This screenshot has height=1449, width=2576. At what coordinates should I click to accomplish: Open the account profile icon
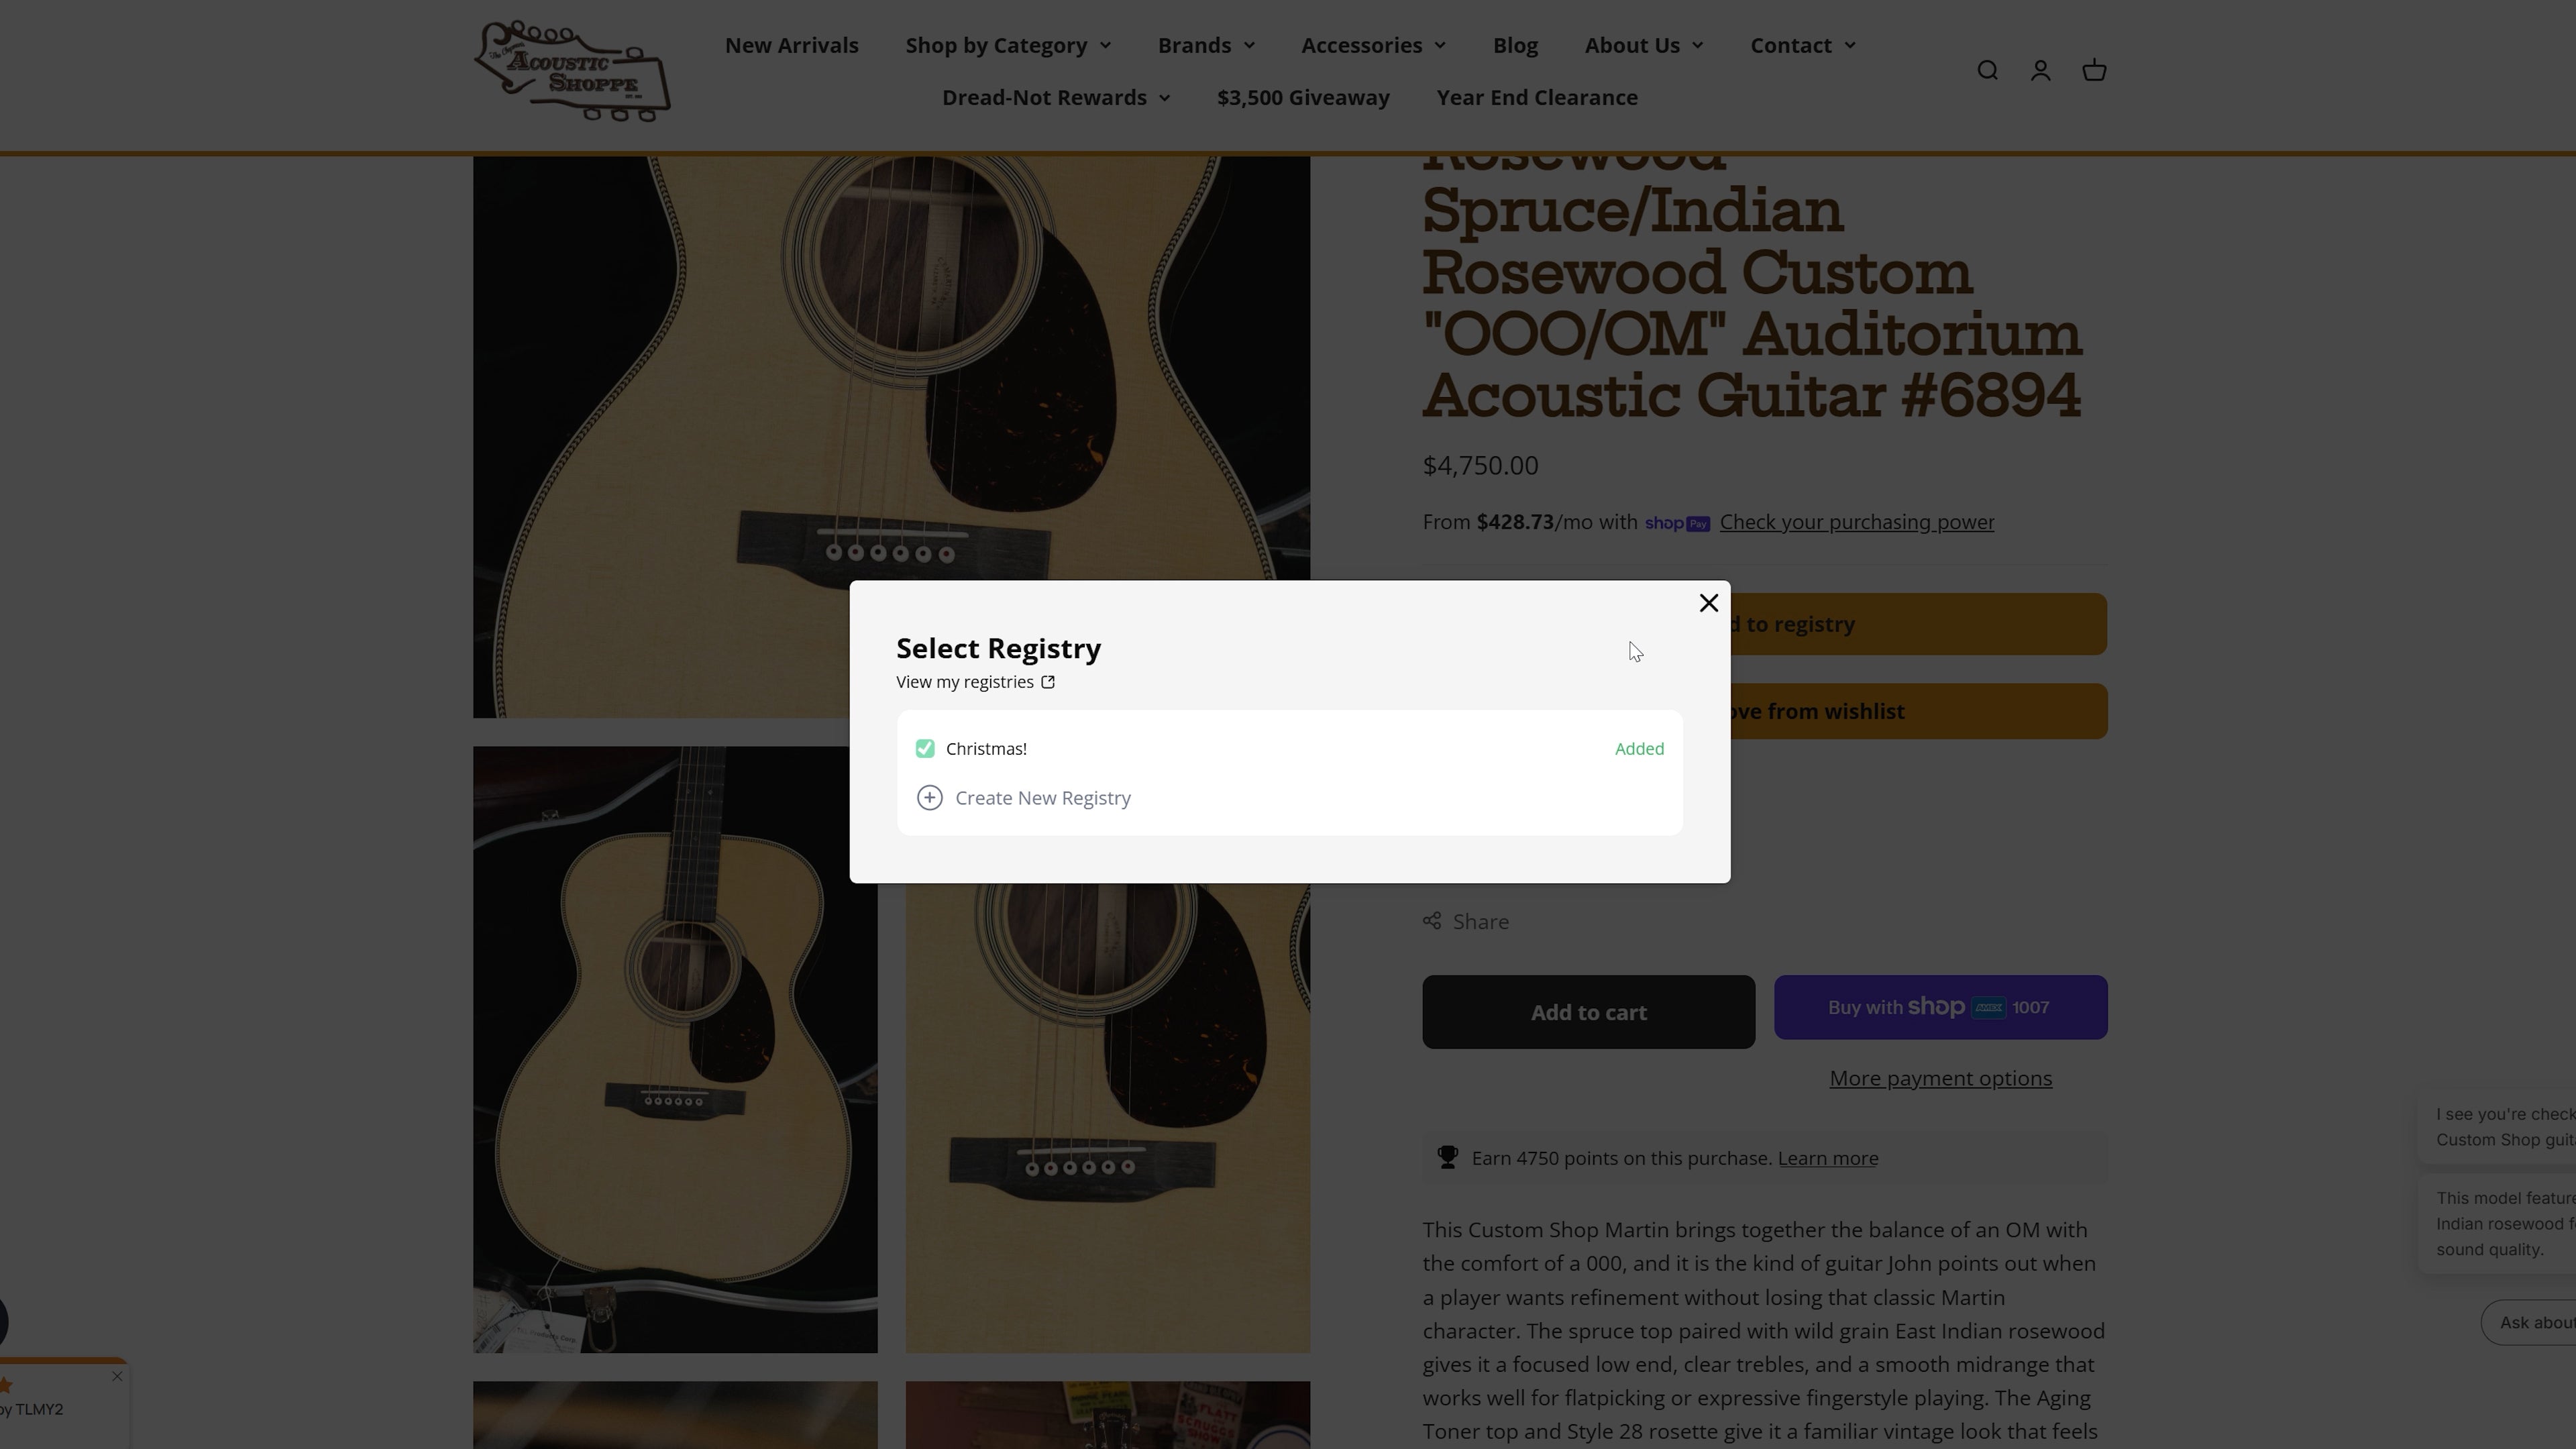tap(2040, 70)
